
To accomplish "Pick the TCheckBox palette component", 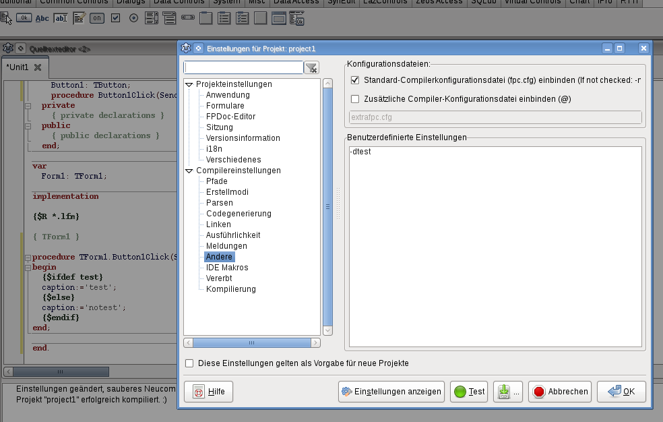I will (x=115, y=18).
